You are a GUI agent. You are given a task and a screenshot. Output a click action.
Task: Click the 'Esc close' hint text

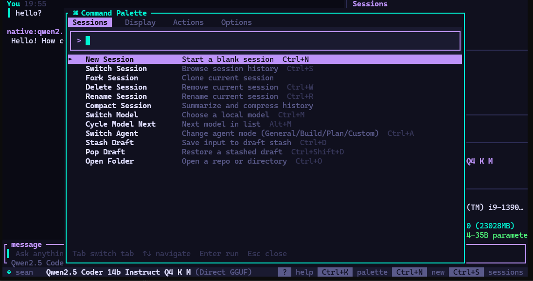point(267,254)
